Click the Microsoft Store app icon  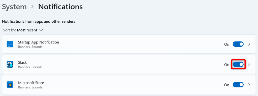(10, 85)
